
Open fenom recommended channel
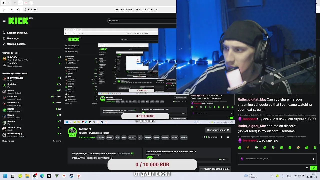tap(32, 92)
